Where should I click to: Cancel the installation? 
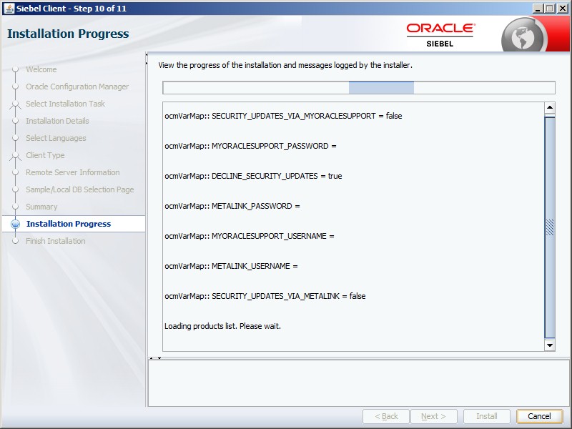tap(539, 416)
